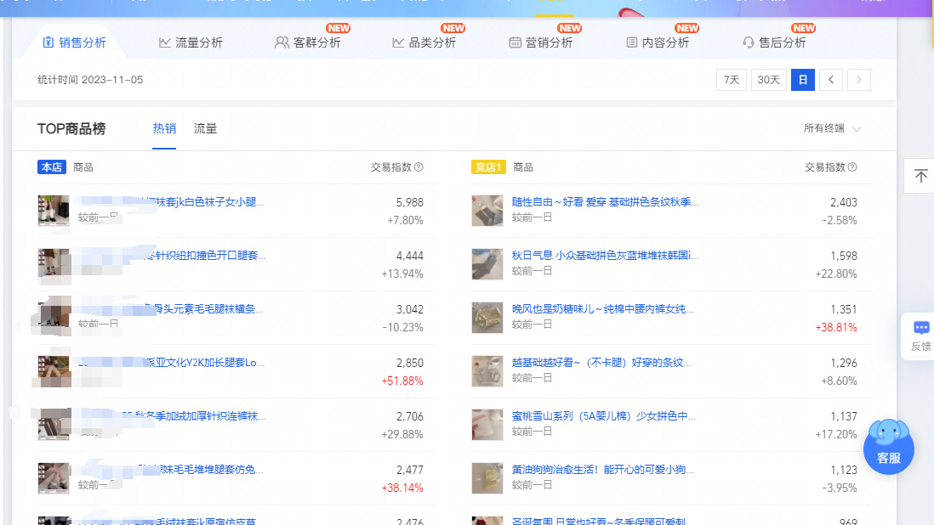This screenshot has height=525, width=934.
Task: Click thumbnail of competitor product 秋日气息
Action: [487, 264]
